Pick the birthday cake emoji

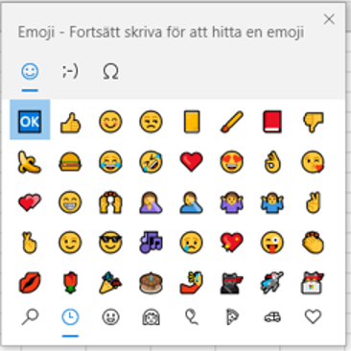tap(151, 283)
